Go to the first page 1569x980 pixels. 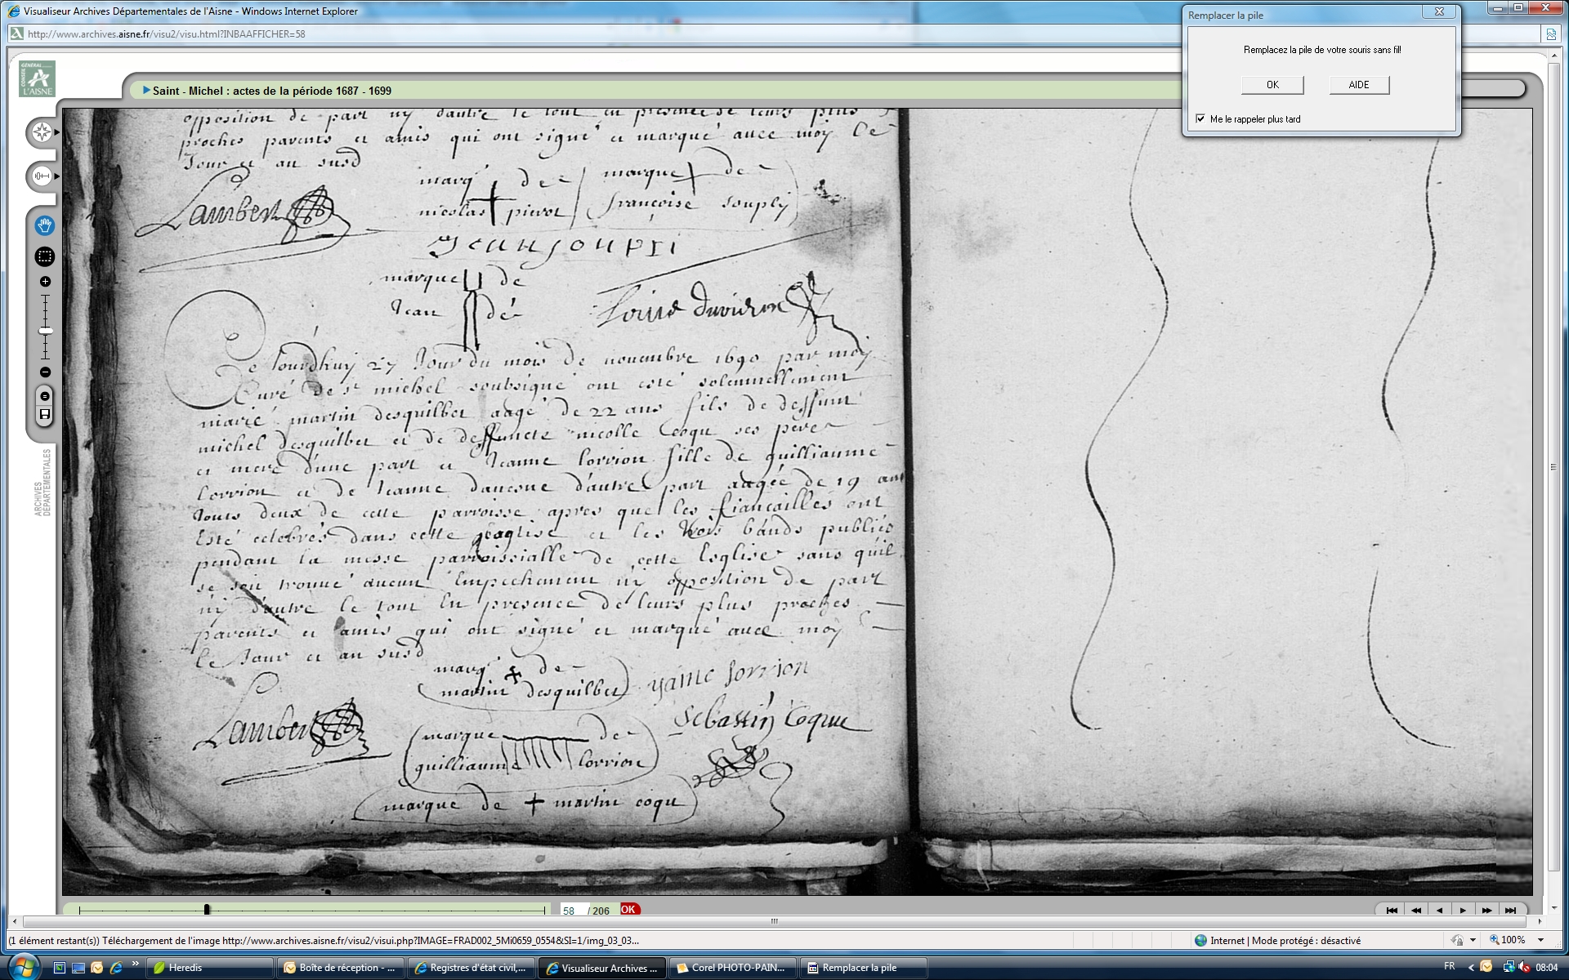tap(1392, 911)
